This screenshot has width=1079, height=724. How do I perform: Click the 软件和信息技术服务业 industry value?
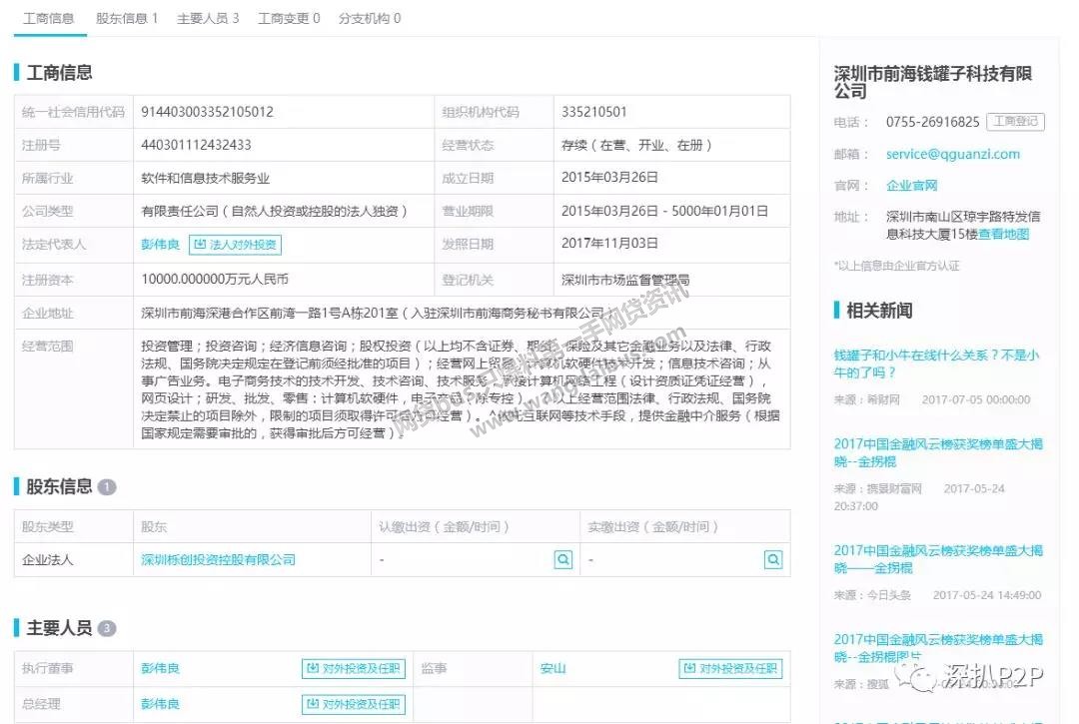click(205, 178)
